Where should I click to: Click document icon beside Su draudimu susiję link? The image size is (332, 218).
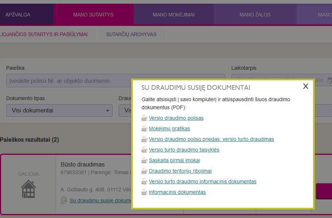coord(63,200)
